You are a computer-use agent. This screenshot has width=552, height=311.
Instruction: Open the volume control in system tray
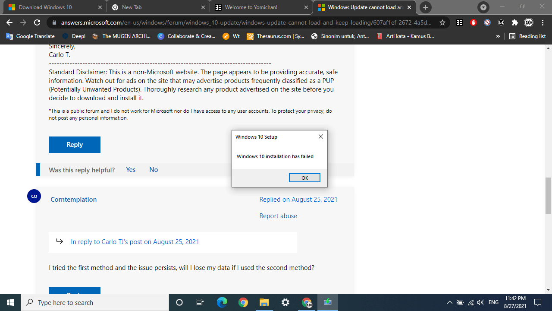tap(481, 302)
